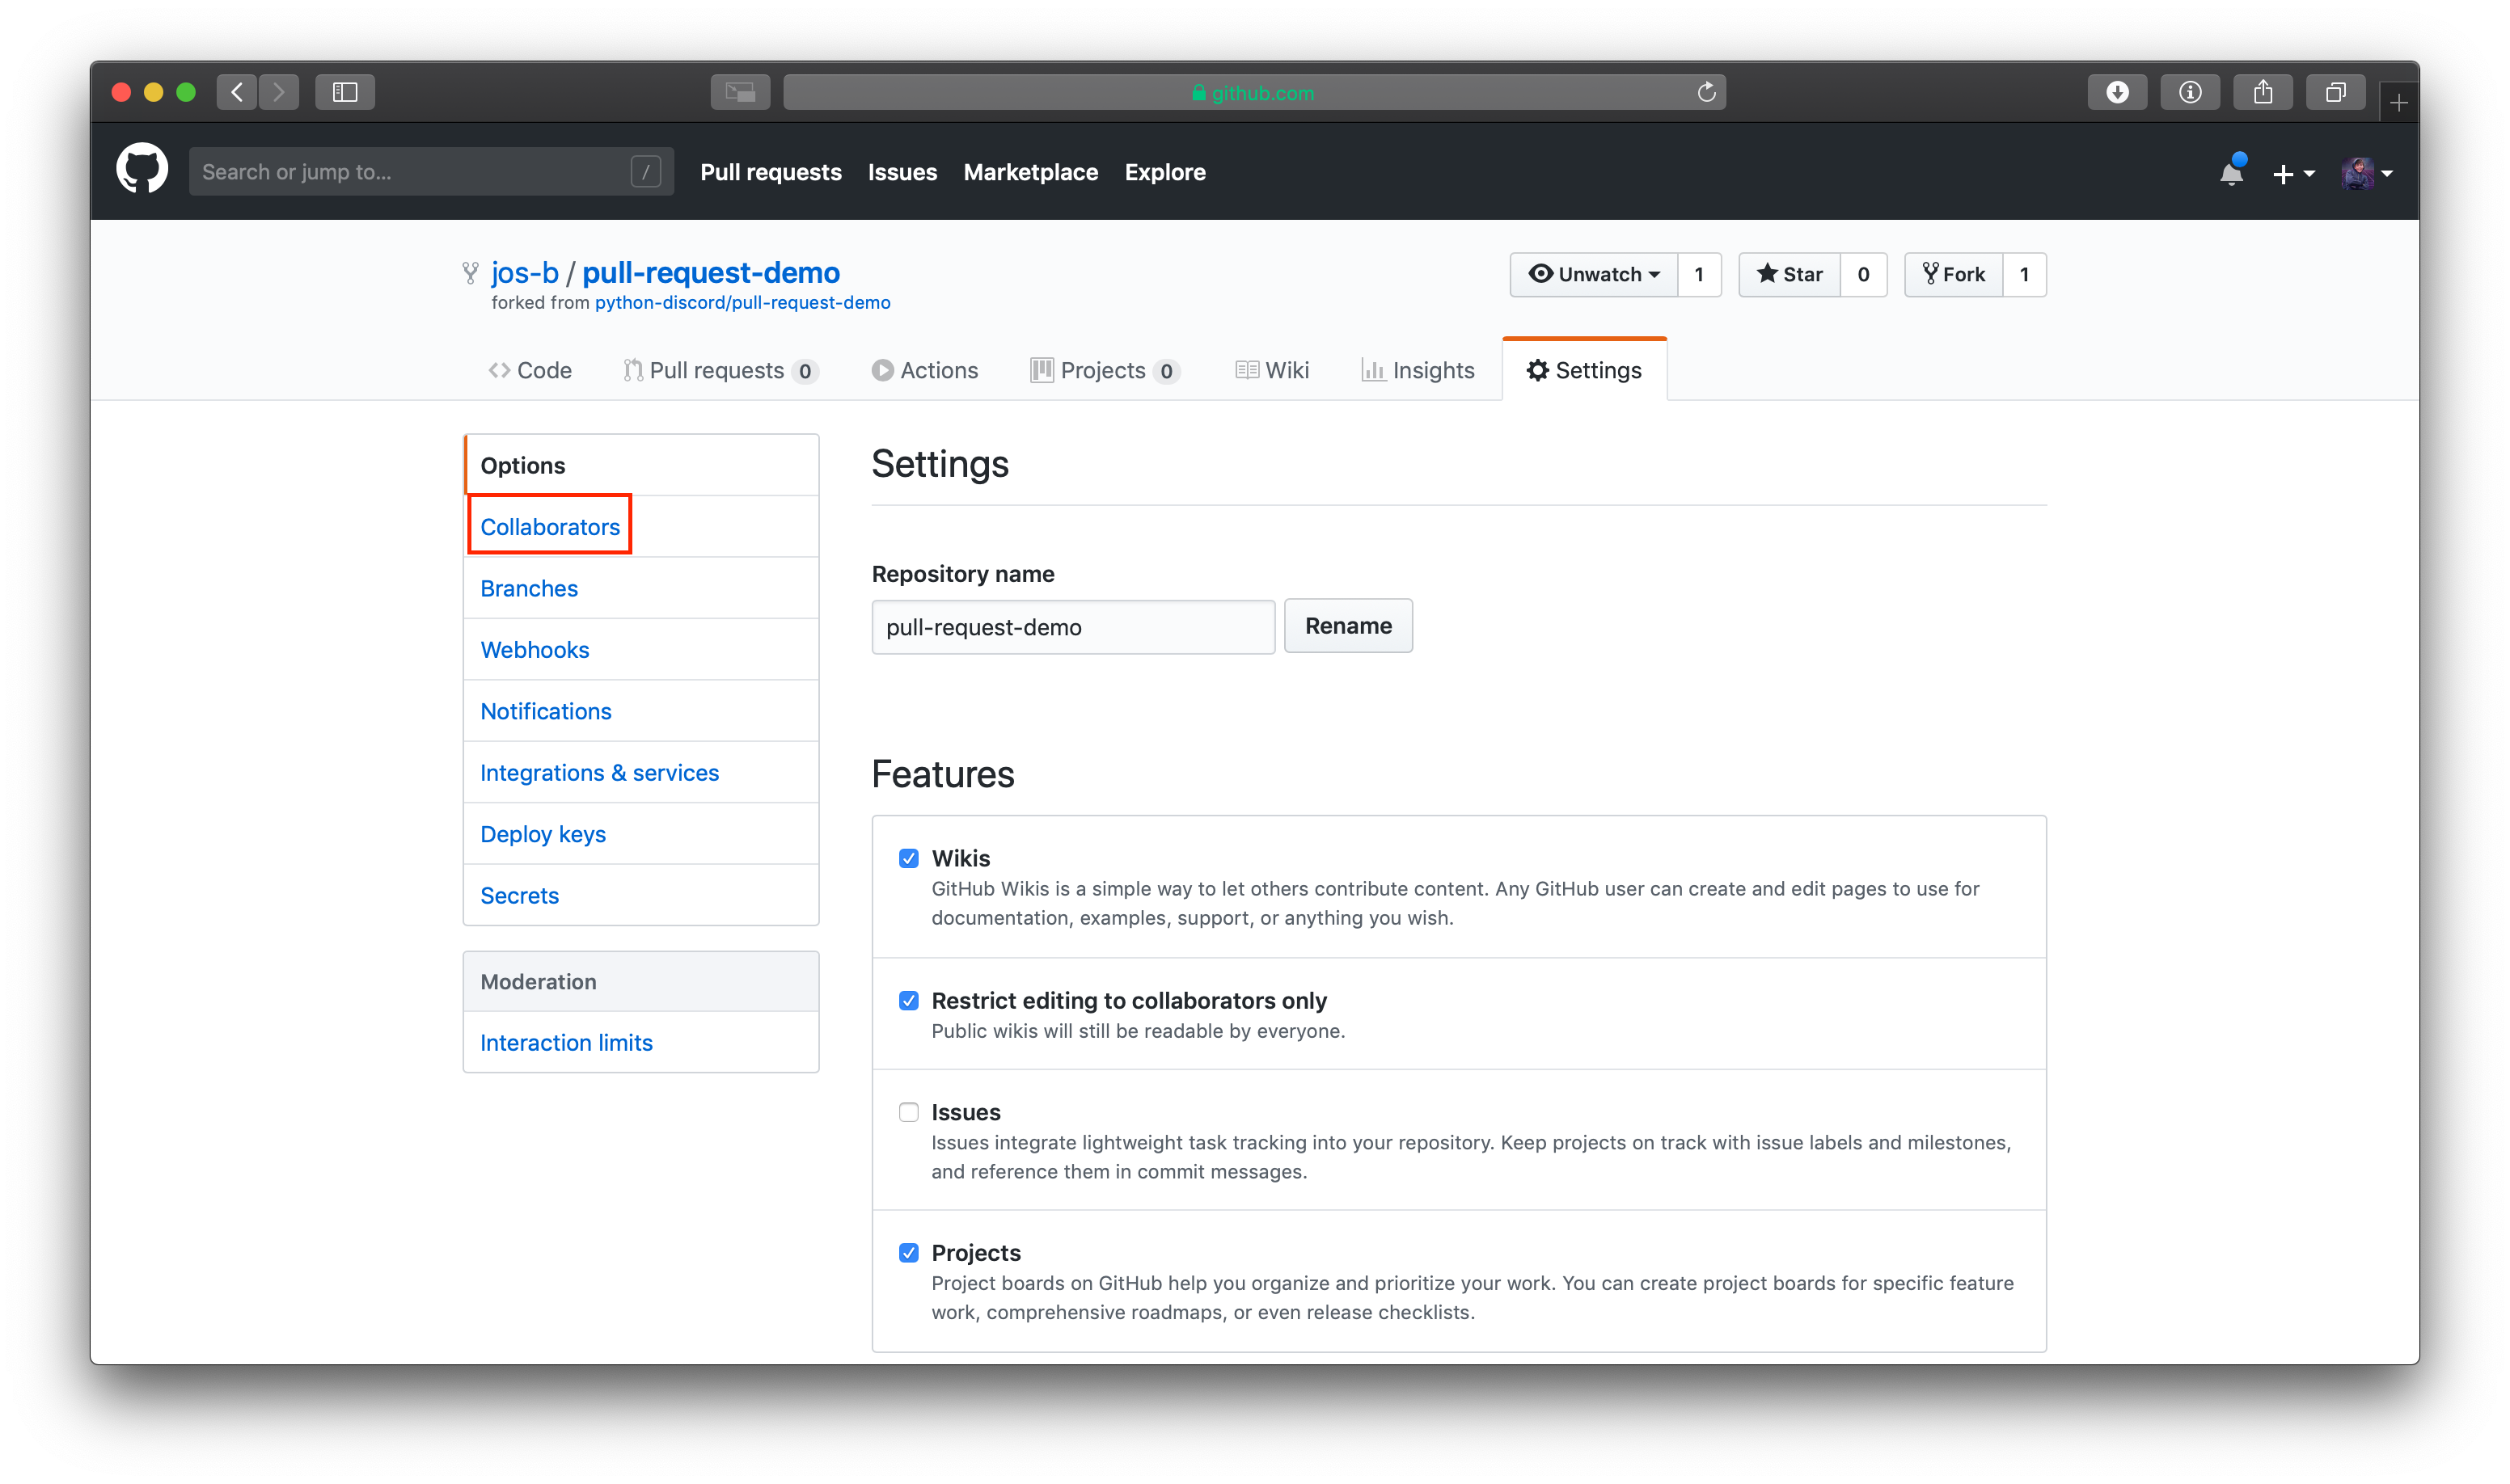Click Safari's sidebar toggle icon
Viewport: 2510px width, 1484px height.
point(344,92)
